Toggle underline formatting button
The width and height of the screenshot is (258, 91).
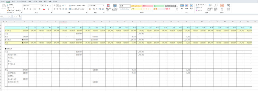pyautogui.click(x=30, y=9)
